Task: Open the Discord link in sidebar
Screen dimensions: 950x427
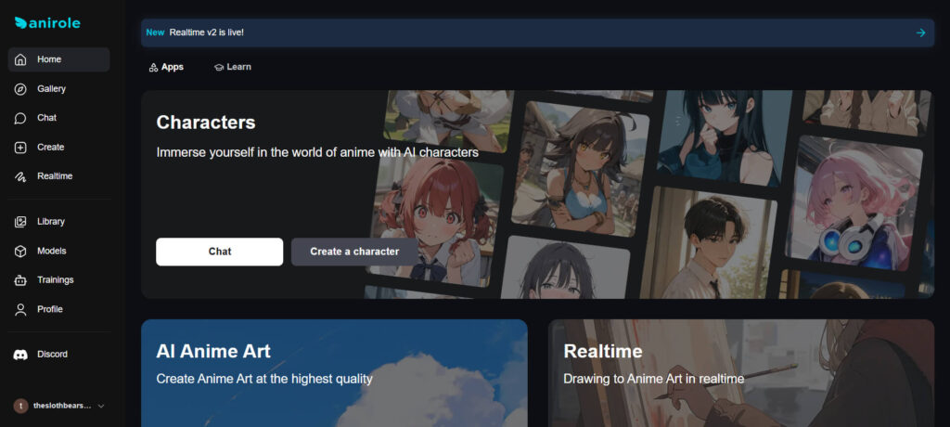Action: 58,355
